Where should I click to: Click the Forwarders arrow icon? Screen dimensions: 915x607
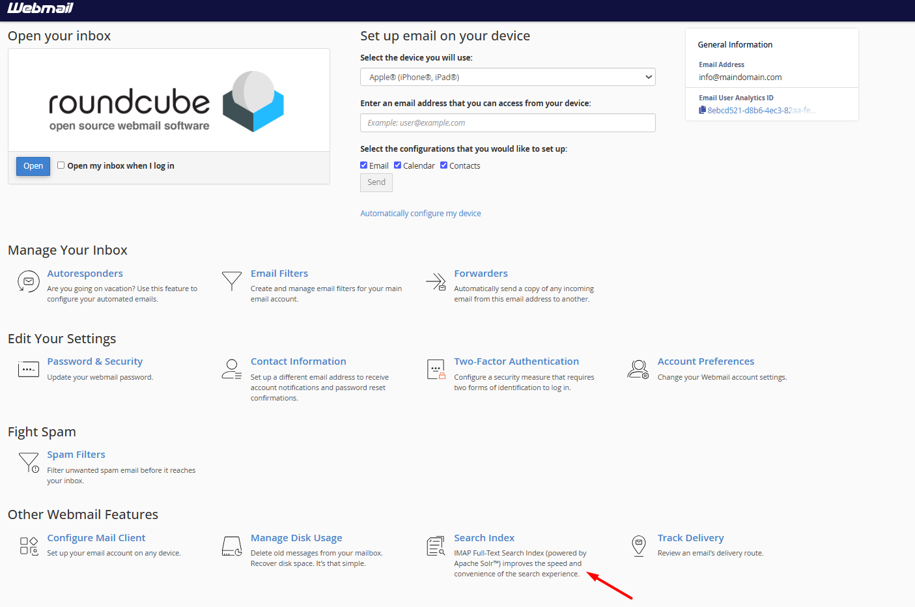(x=436, y=281)
